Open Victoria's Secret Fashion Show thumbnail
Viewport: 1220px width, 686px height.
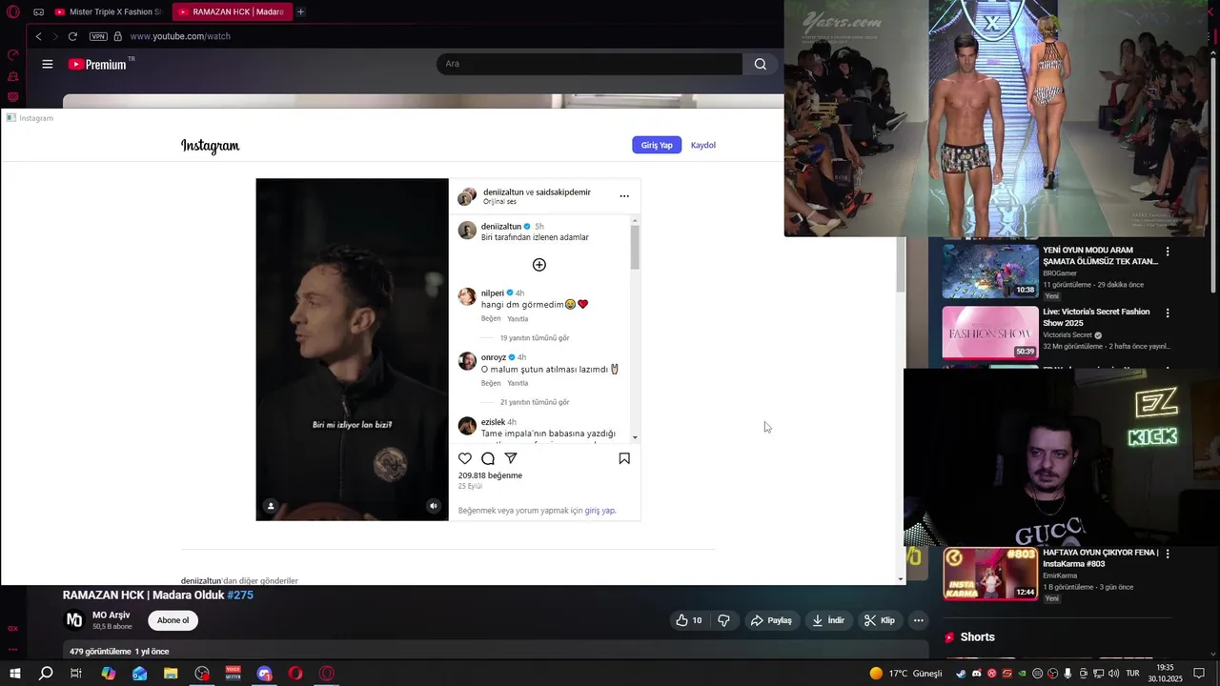pos(990,333)
